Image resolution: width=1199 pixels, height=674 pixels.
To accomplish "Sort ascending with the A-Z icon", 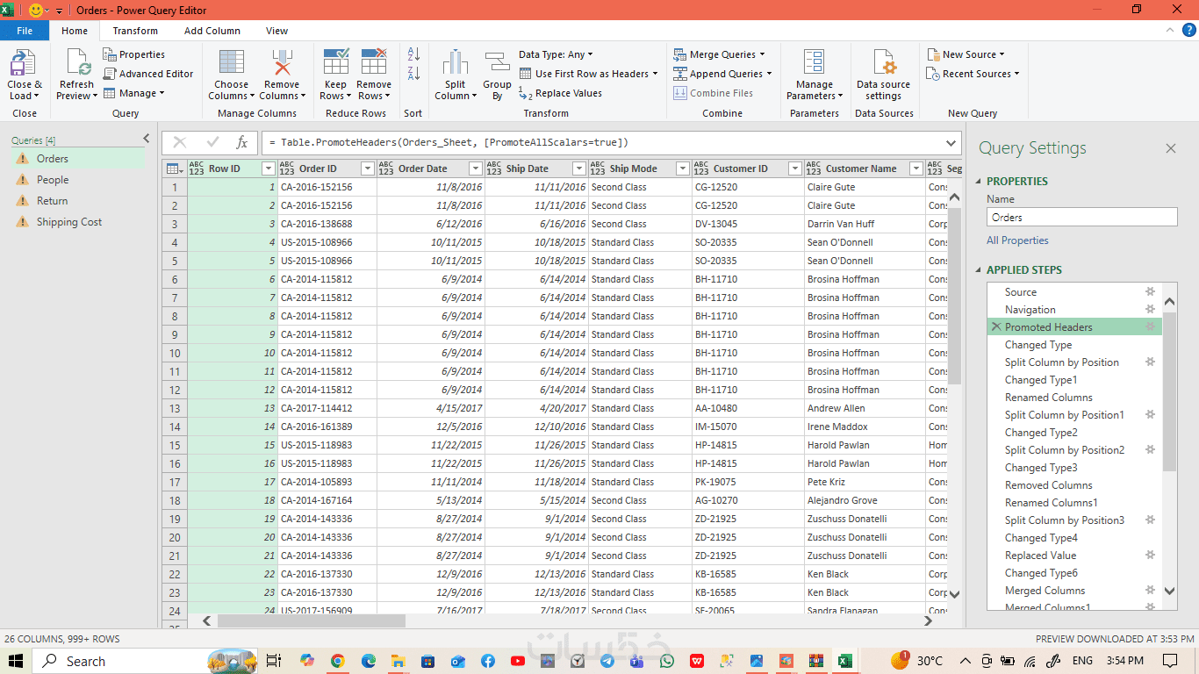I will click(x=413, y=54).
